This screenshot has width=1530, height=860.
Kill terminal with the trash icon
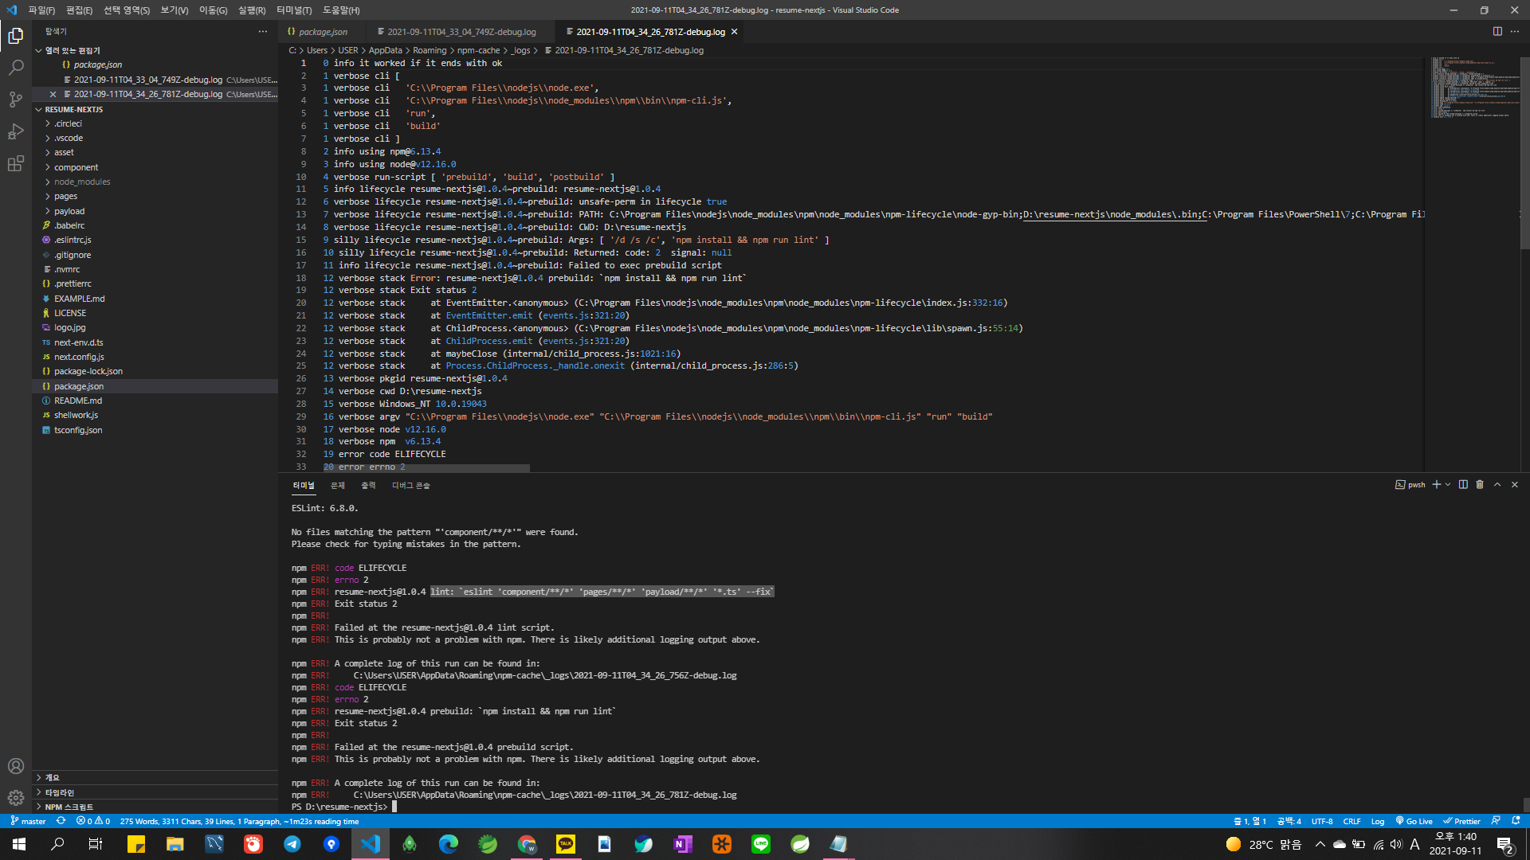[1480, 484]
